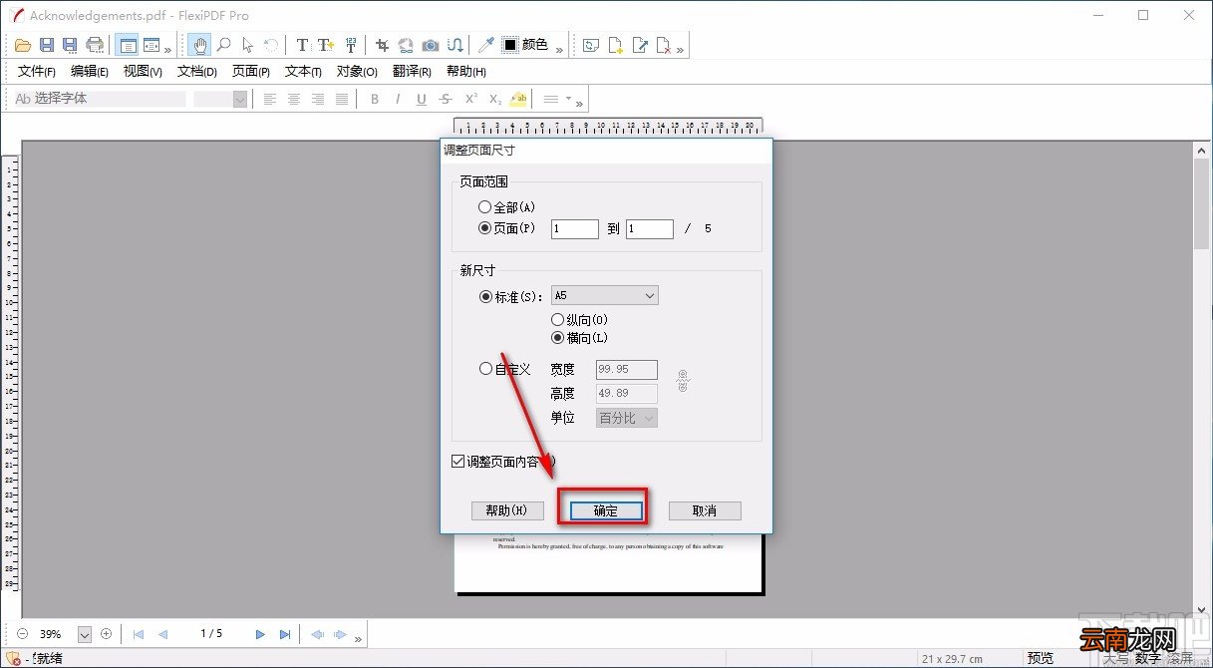Viewport: 1213px width, 668px height.
Task: Jump to last page arrow
Action: (285, 634)
